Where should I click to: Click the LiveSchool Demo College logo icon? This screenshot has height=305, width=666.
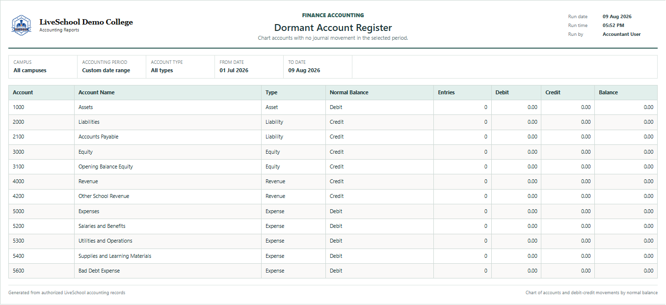tap(21, 25)
